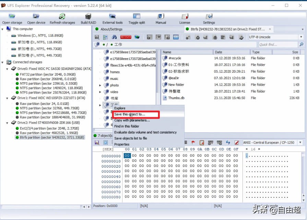Image resolution: width=307 pixels, height=220 pixels.
Task: Switch to the About/Settings tab
Action: pyautogui.click(x=111, y=29)
